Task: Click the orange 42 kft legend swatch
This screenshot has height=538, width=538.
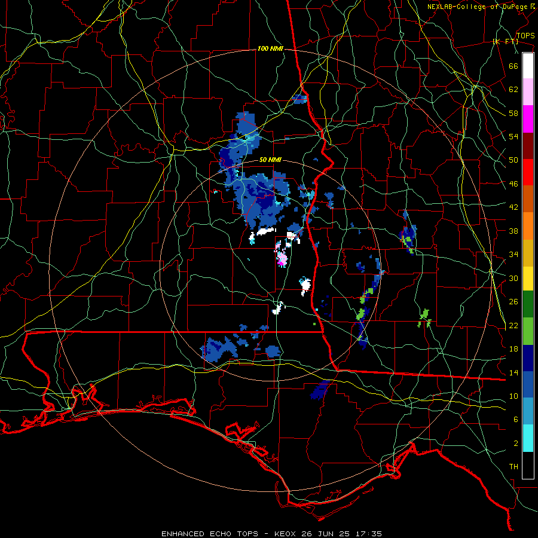Action: (528, 226)
